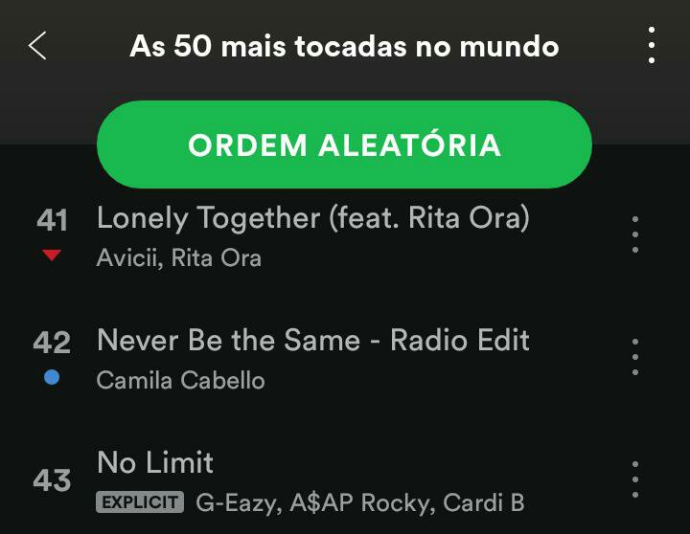
Task: Select artist name Camila Cabello
Action: [x=180, y=380]
